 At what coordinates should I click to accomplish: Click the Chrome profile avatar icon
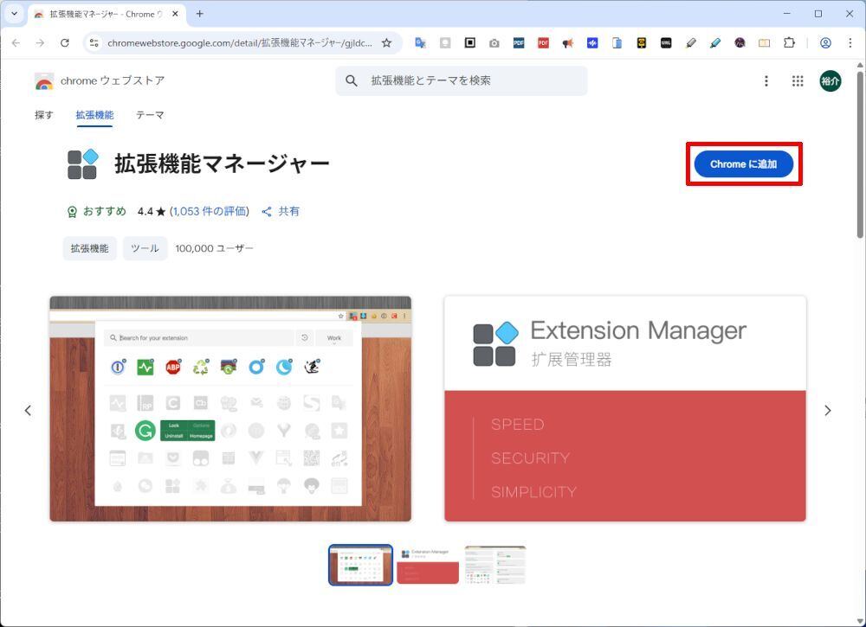[x=825, y=43]
